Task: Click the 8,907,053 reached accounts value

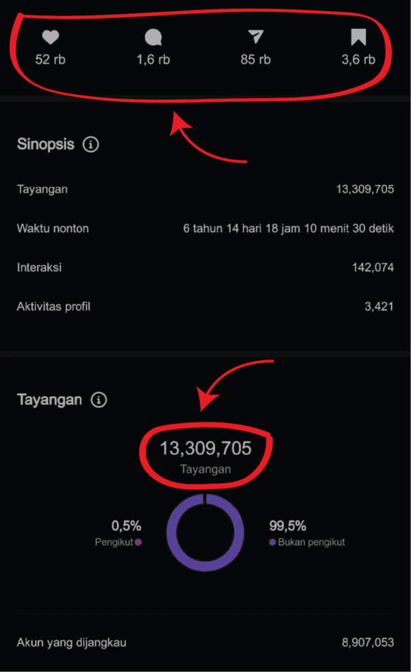Action: click(368, 643)
